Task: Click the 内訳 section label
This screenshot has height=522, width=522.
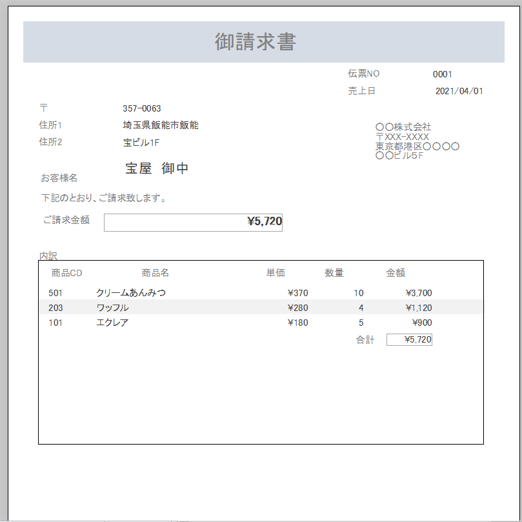Action: pos(48,256)
